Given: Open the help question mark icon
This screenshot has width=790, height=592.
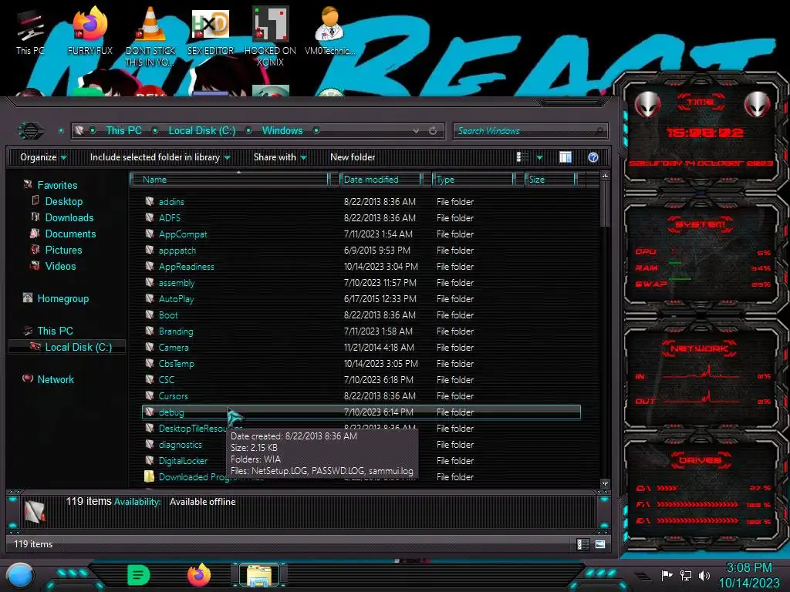Looking at the screenshot, I should click(593, 157).
